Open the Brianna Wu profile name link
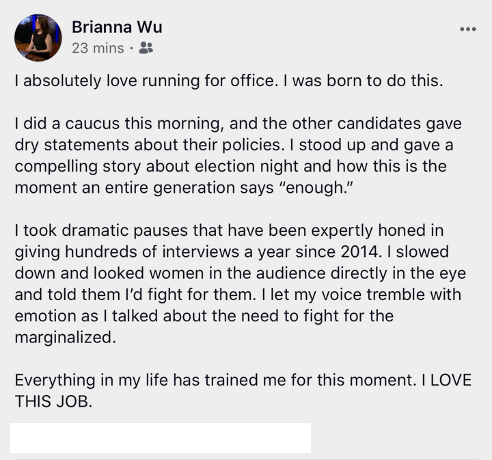 point(117,27)
